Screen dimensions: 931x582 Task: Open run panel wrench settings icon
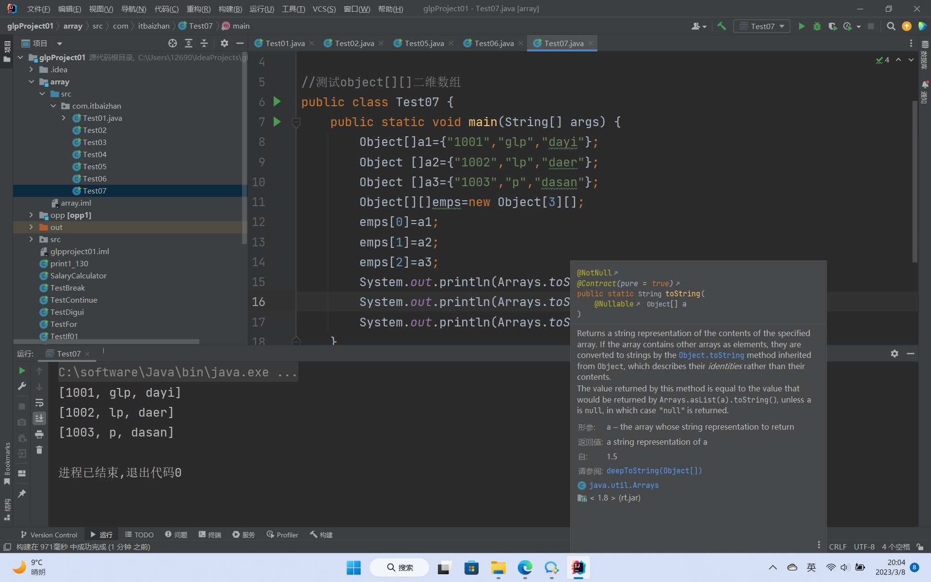[22, 387]
